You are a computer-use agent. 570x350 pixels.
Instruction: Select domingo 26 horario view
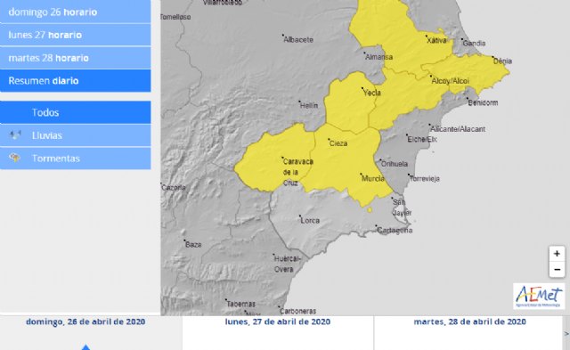pyautogui.click(x=75, y=12)
